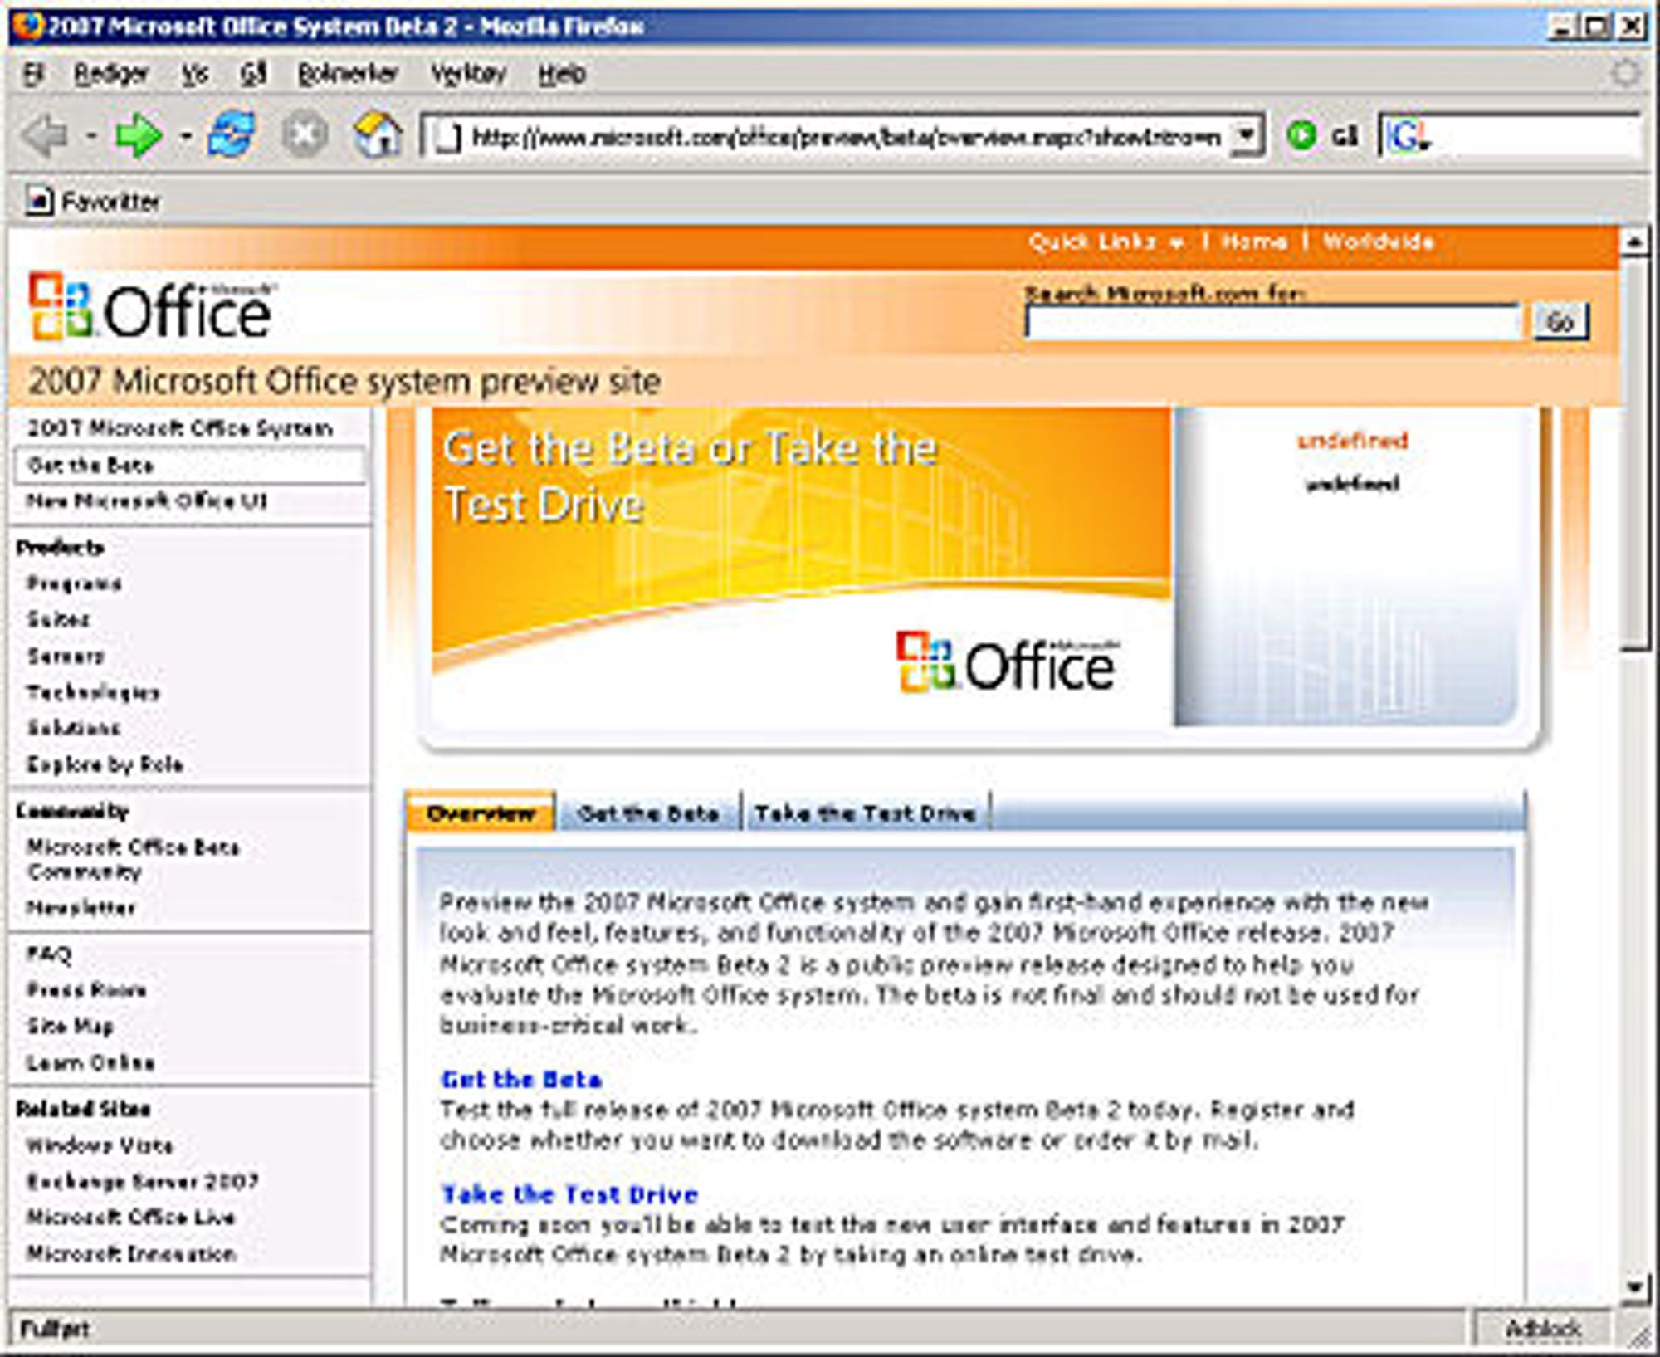Click the page scrollbar up arrow

coord(1634,242)
